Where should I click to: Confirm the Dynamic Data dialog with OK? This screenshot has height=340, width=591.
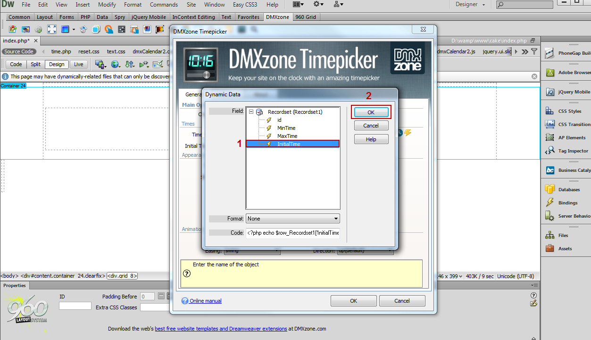(x=371, y=112)
